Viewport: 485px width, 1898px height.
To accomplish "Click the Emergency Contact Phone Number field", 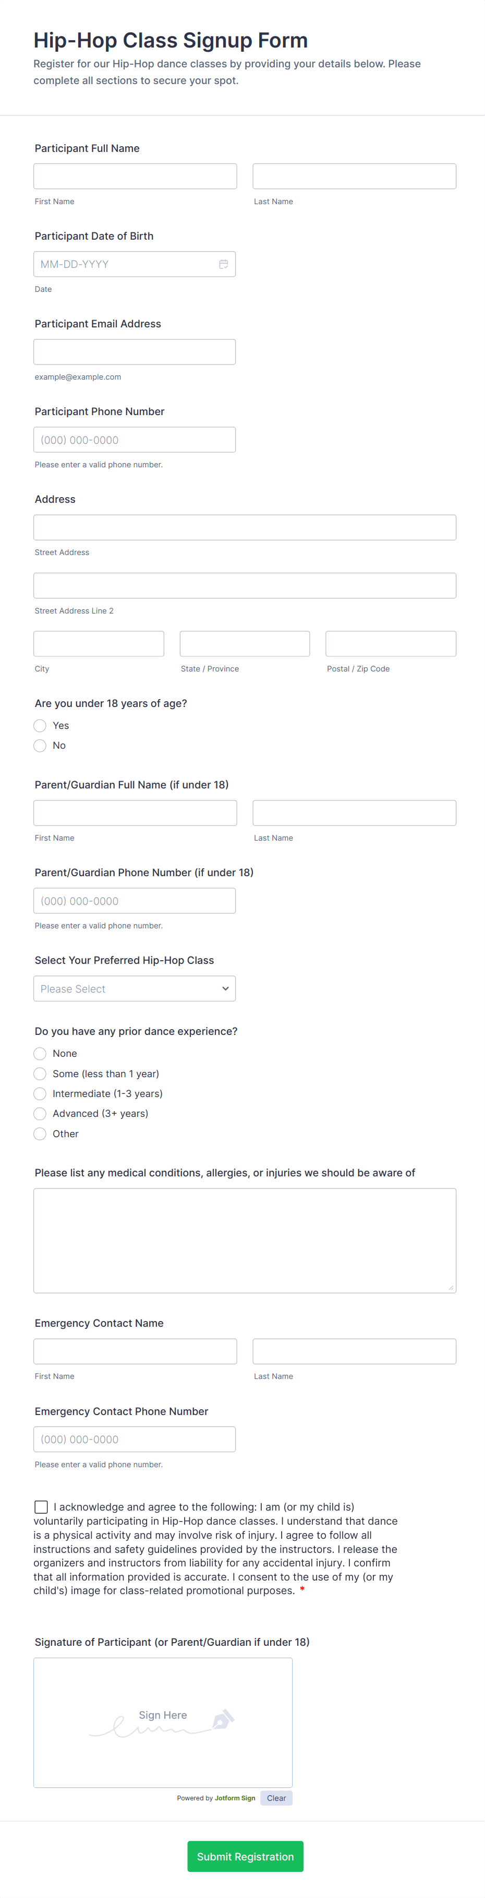I will tap(135, 1439).
